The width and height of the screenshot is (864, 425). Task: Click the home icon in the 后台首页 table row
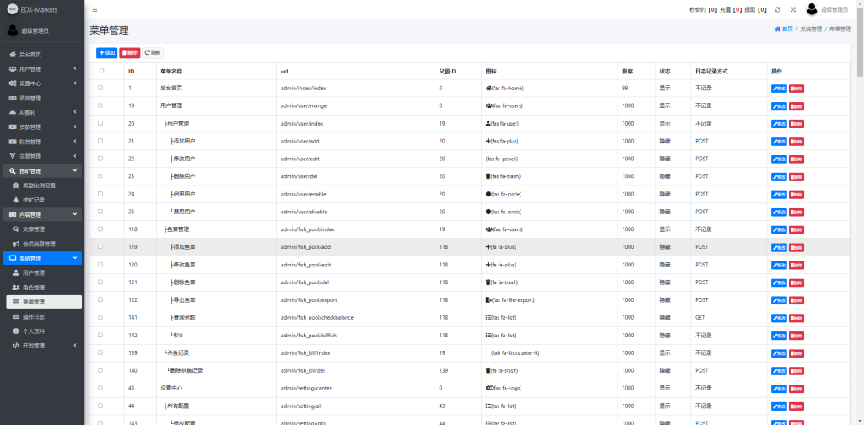[489, 88]
